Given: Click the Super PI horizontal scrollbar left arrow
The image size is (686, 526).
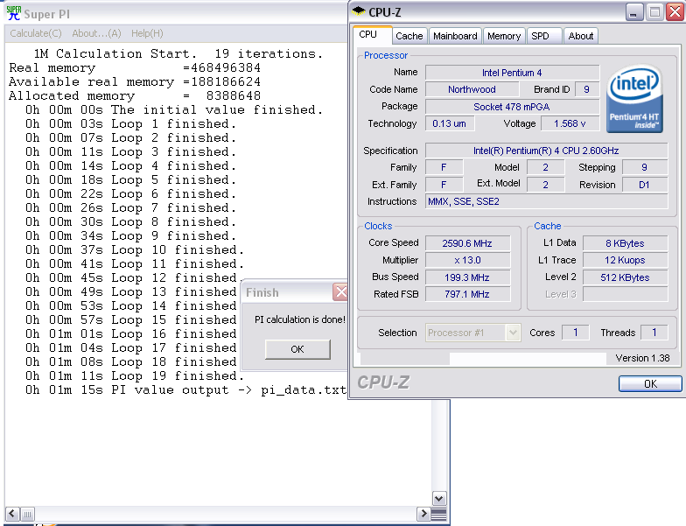Looking at the screenshot, I should coord(12,513).
